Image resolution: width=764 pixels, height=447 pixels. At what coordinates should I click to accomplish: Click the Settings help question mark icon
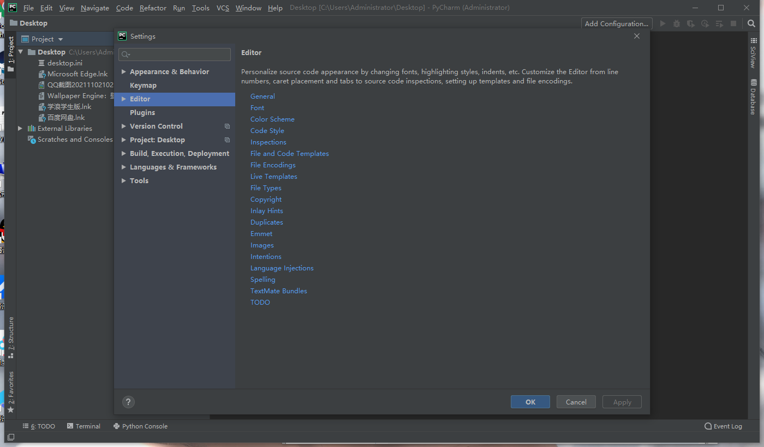point(128,402)
